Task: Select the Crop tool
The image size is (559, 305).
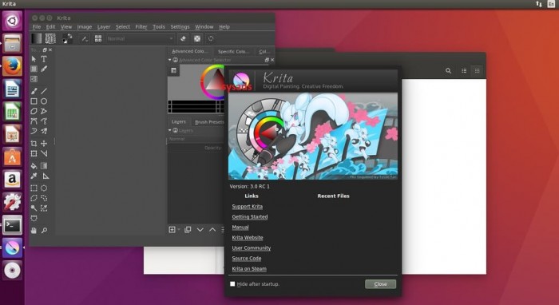Action: (34, 143)
